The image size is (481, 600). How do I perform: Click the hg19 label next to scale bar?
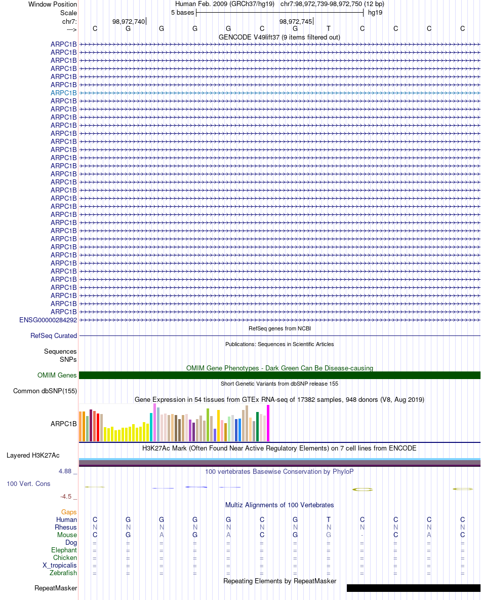[x=375, y=13]
